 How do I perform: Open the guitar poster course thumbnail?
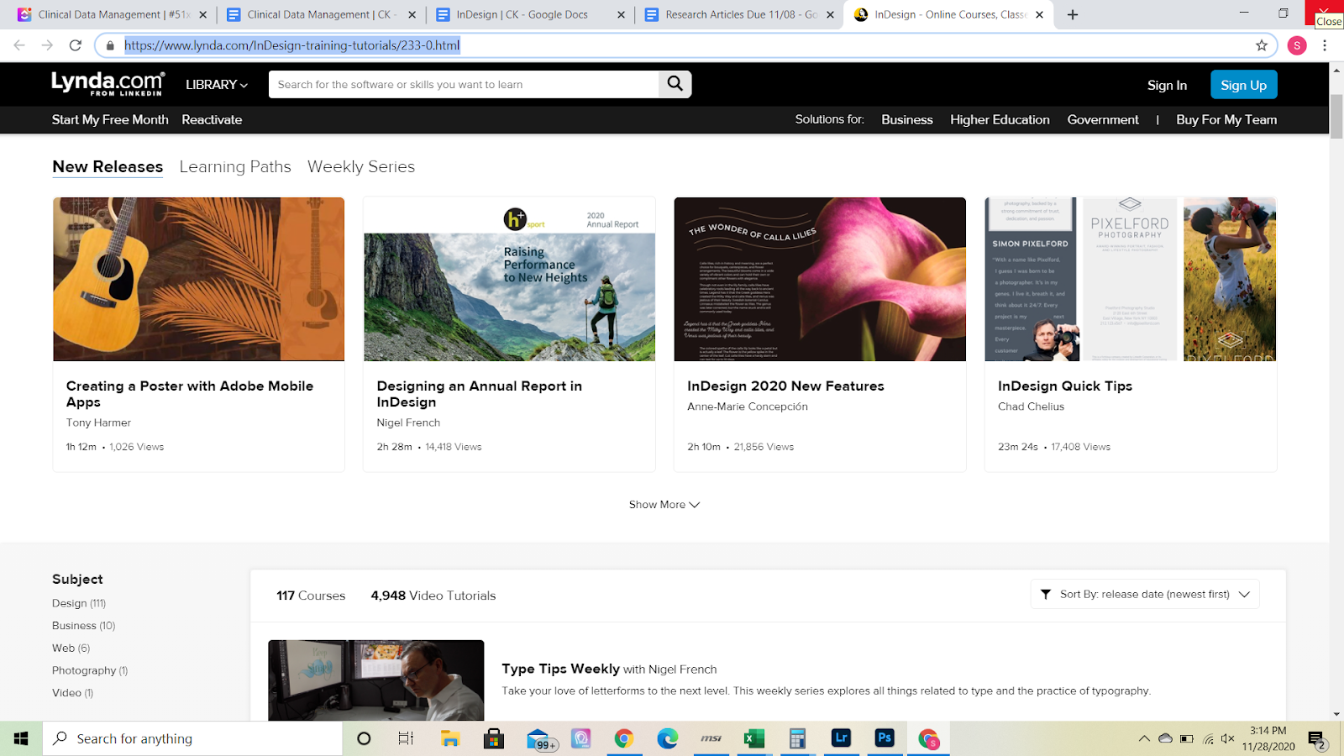pos(199,279)
